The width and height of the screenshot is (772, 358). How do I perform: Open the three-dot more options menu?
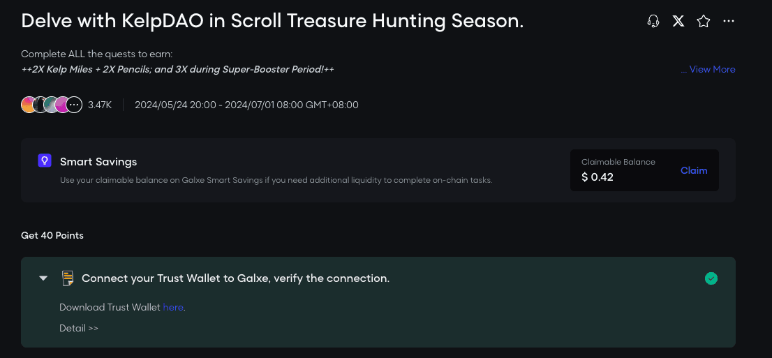(729, 21)
